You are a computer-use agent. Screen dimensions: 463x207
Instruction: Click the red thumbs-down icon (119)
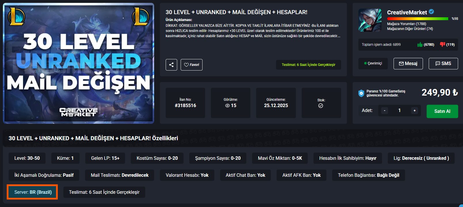(x=443, y=44)
